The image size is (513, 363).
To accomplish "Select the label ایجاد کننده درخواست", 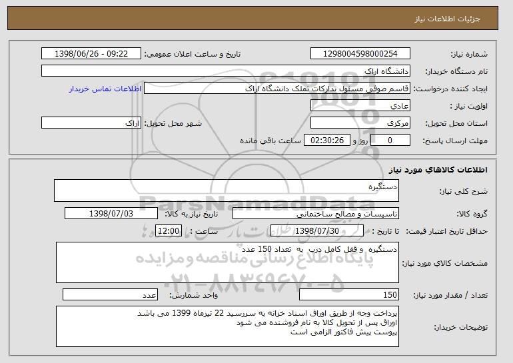I will coord(450,89).
